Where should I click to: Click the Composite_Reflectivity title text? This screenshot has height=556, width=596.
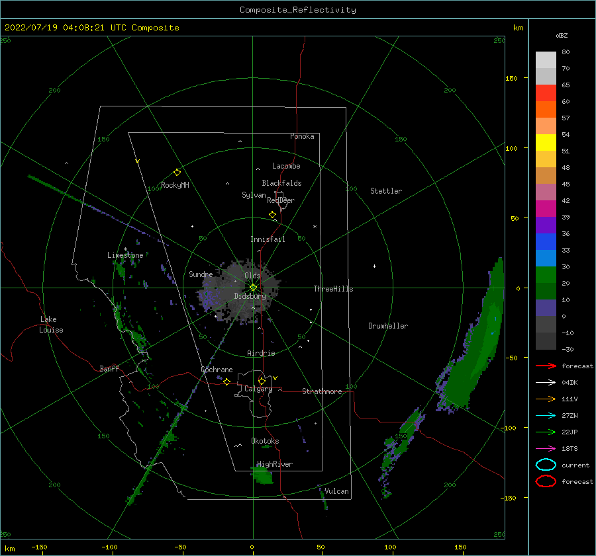coord(297,10)
